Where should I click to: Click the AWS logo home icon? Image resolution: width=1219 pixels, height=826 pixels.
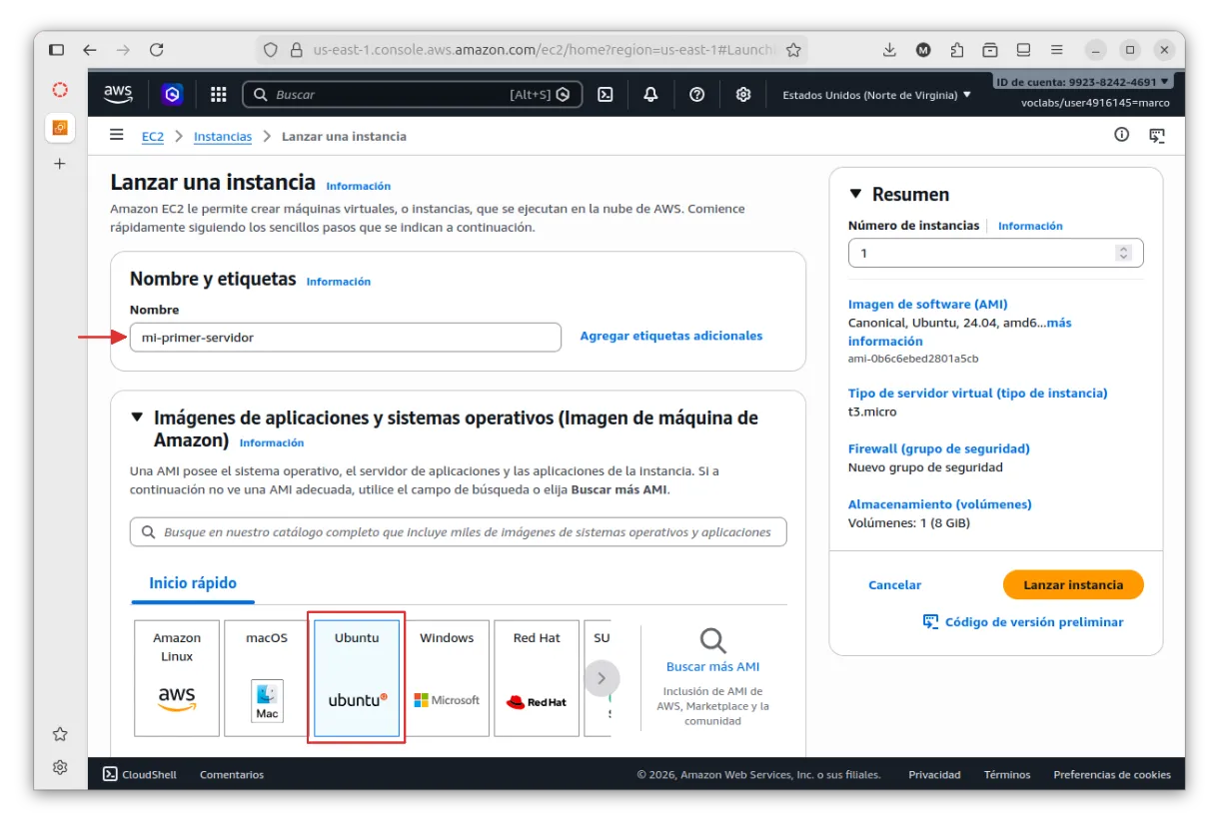118,94
